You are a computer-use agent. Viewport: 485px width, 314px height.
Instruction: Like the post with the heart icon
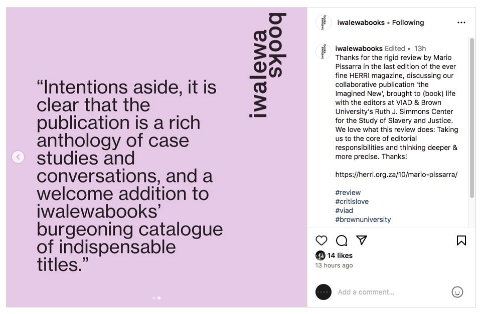click(321, 240)
